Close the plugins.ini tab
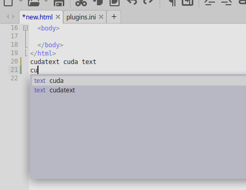Image resolution: width=246 pixels, height=190 pixels. pyautogui.click(x=101, y=17)
